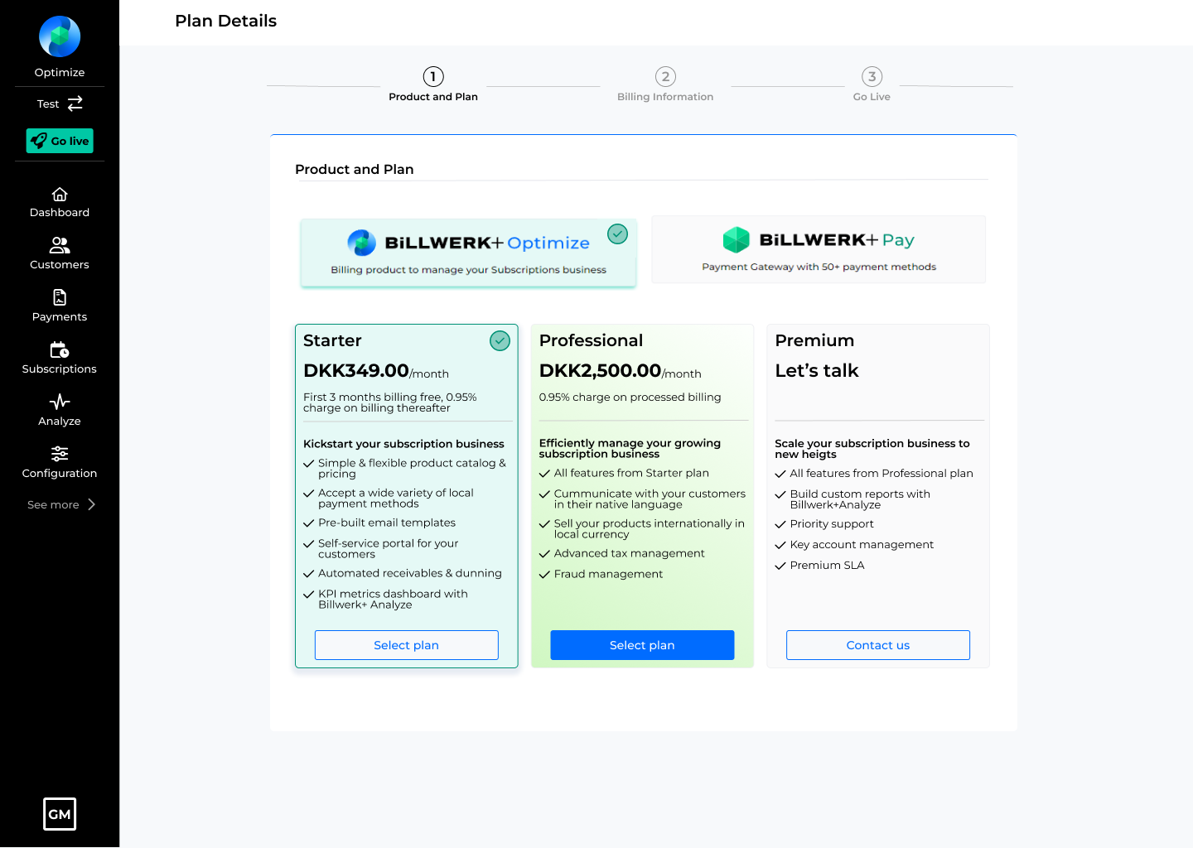Go to step 3 Go Live
This screenshot has width=1193, height=848.
pos(872,84)
